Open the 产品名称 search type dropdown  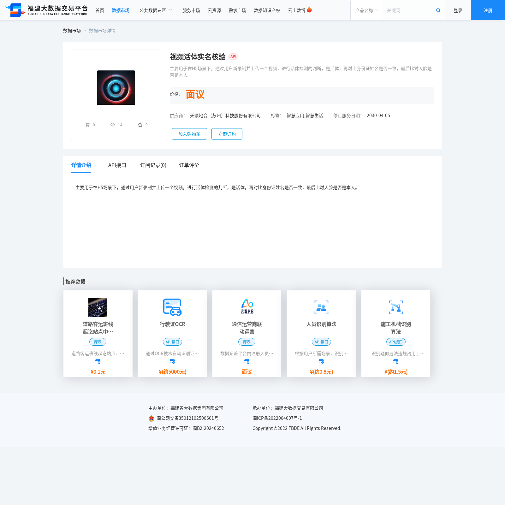pyautogui.click(x=366, y=10)
